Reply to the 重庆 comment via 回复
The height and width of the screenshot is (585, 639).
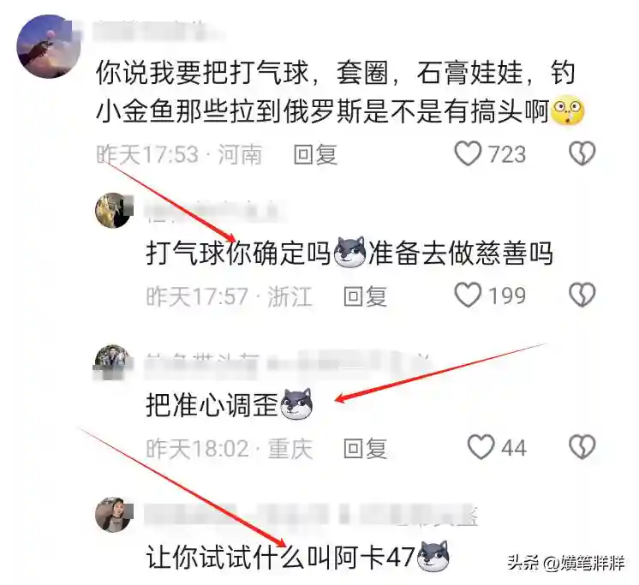(x=365, y=448)
